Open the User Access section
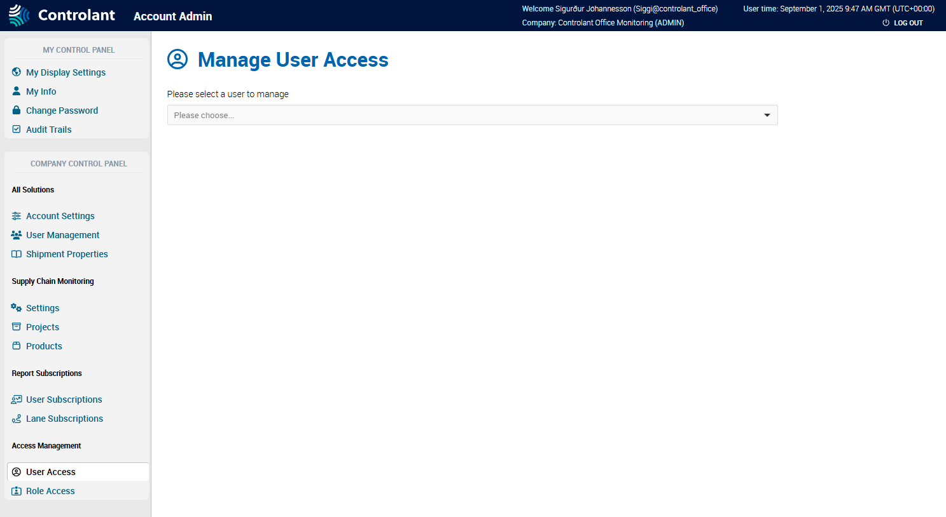The image size is (946, 517). [52, 471]
